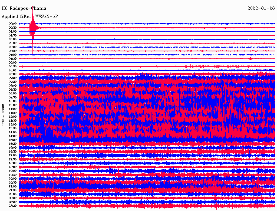
Task: Select the 03:00 time label
Action: pyautogui.click(x=13, y=47)
